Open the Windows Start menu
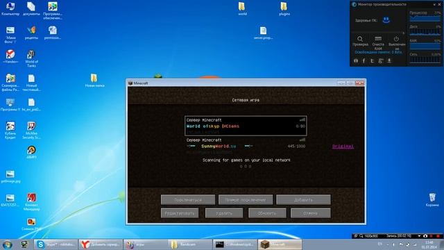444x250 pixels. coord(8,244)
